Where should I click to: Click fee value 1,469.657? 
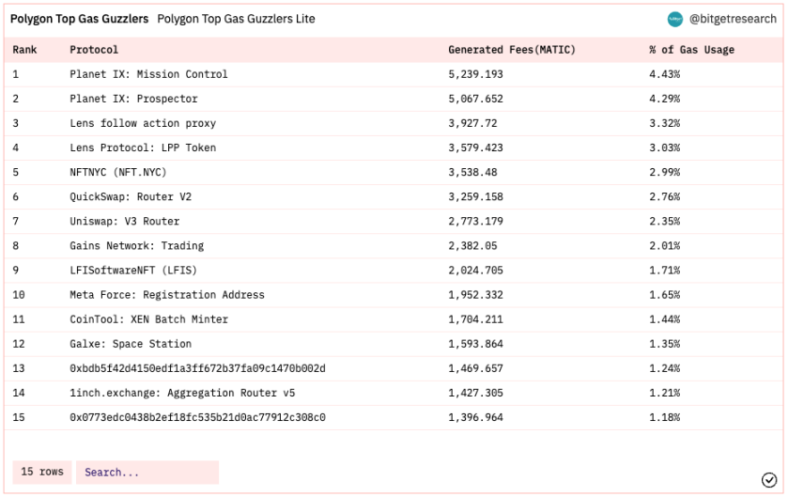tap(475, 368)
